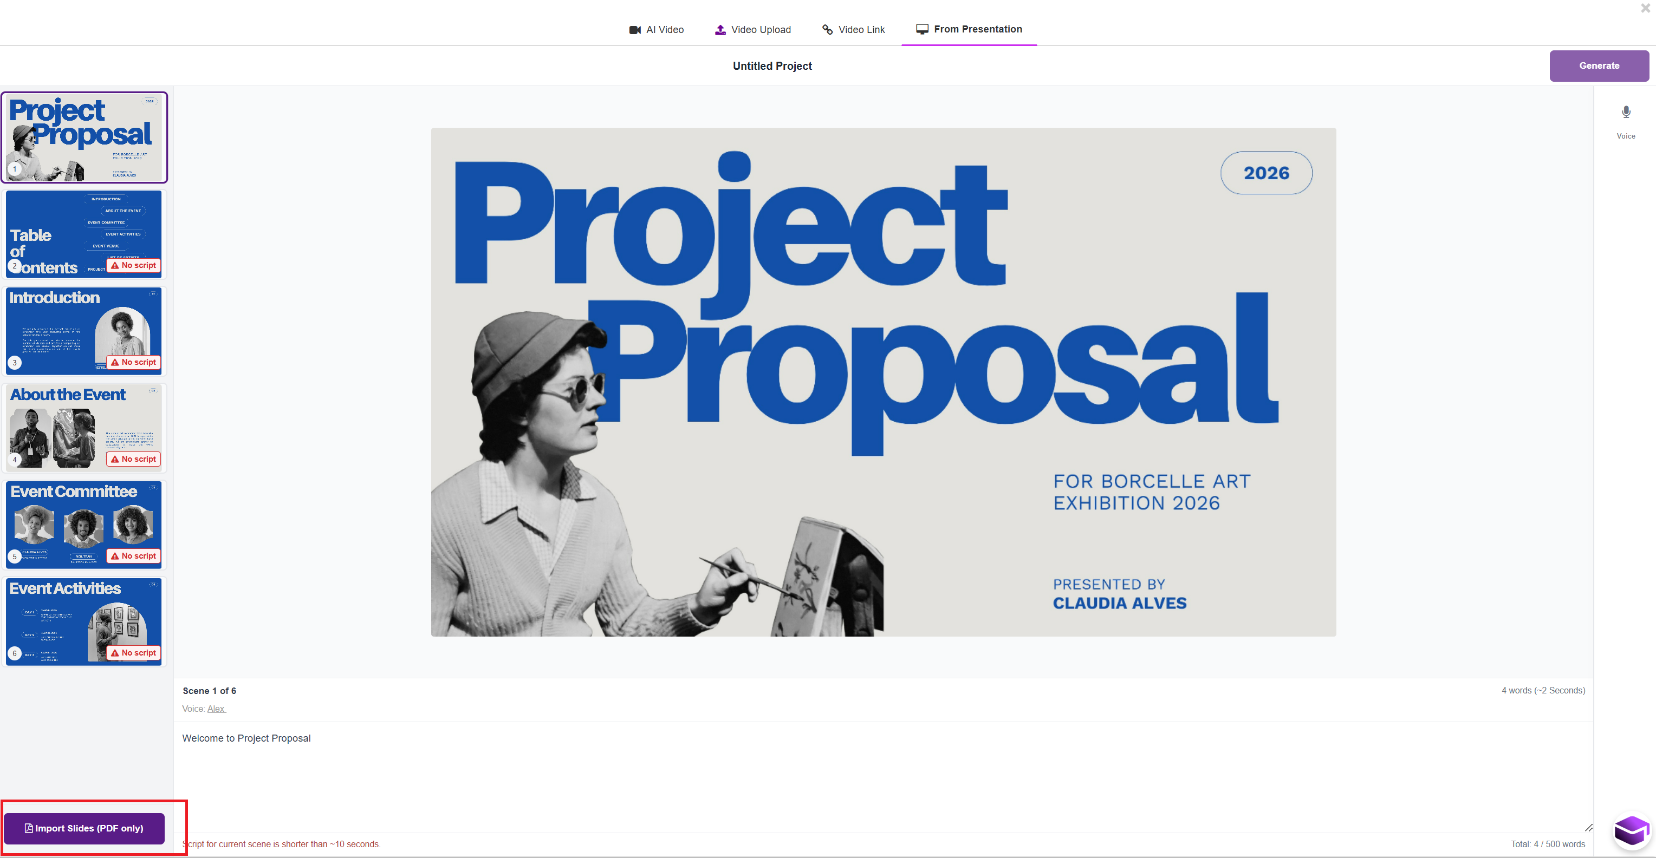Click the Video Link chain icon
The image size is (1656, 858).
(x=827, y=30)
